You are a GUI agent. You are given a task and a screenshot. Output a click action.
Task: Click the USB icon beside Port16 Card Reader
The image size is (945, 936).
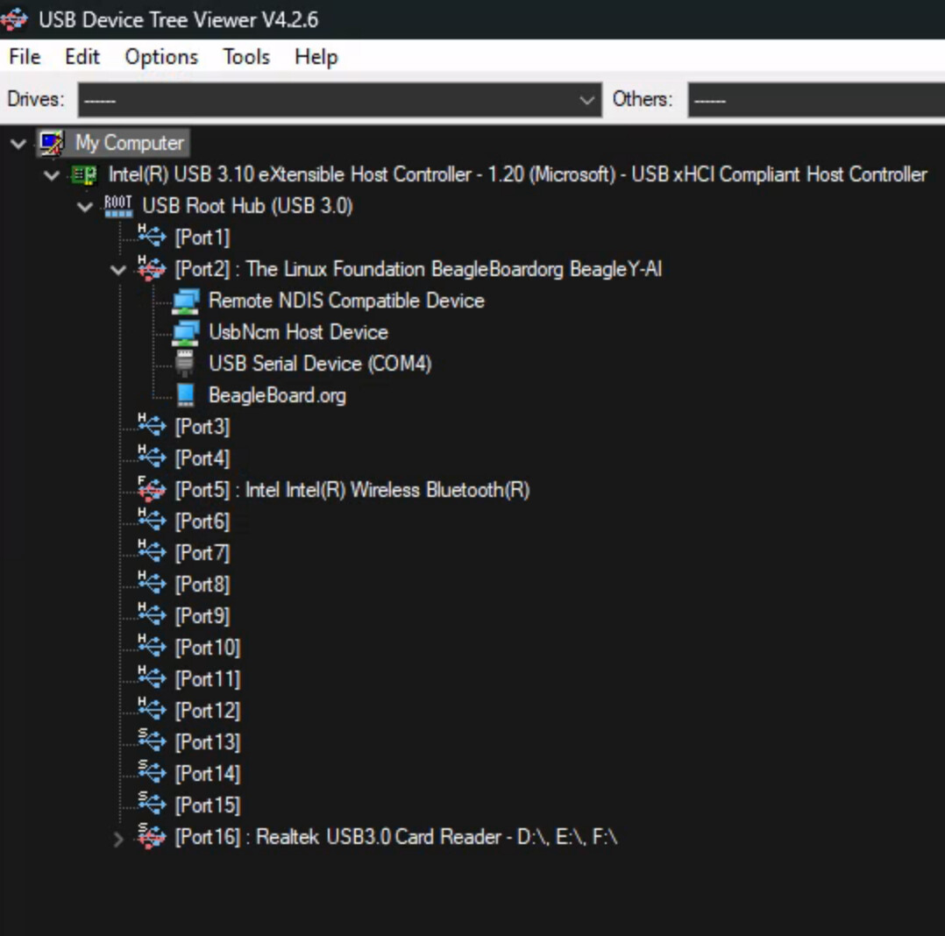[x=152, y=835]
